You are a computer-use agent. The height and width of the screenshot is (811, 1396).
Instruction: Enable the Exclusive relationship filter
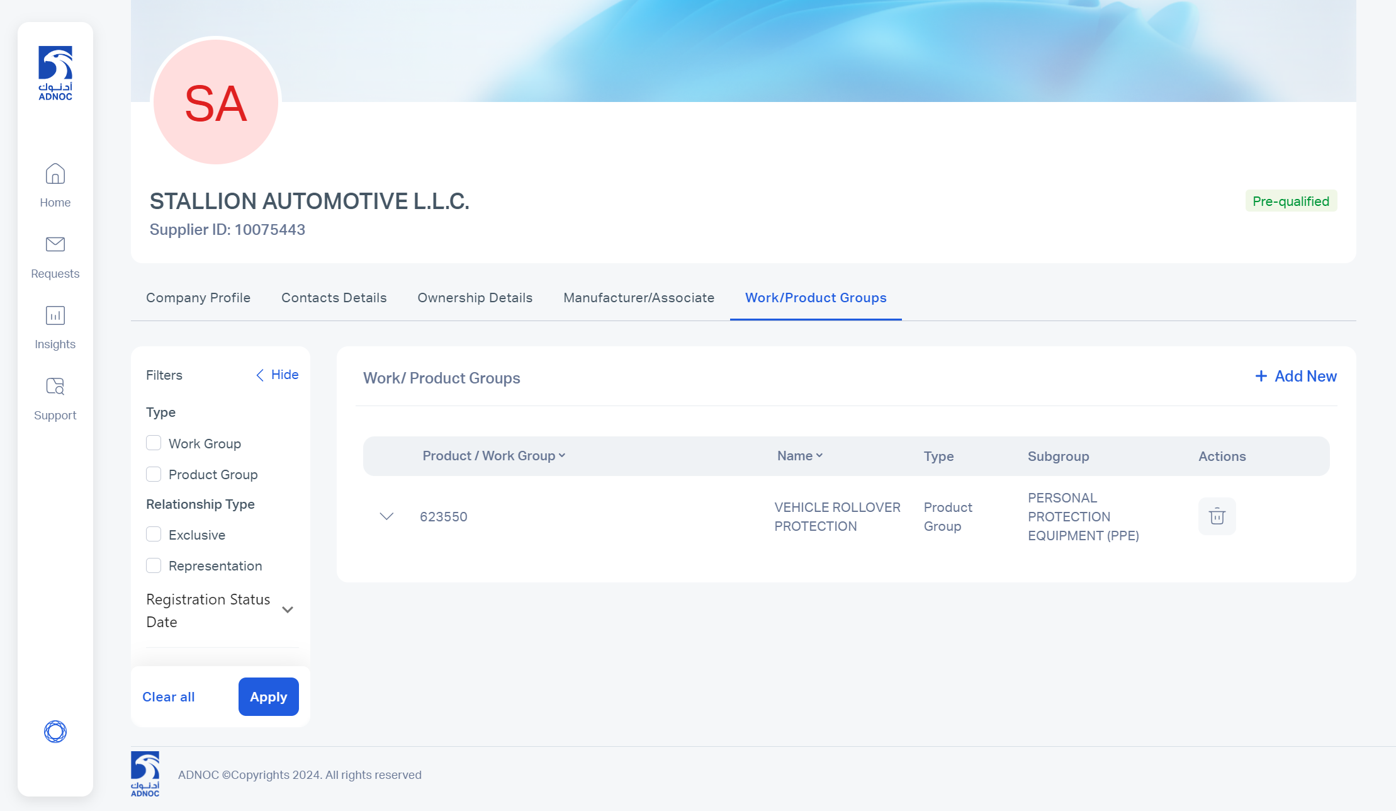click(154, 535)
